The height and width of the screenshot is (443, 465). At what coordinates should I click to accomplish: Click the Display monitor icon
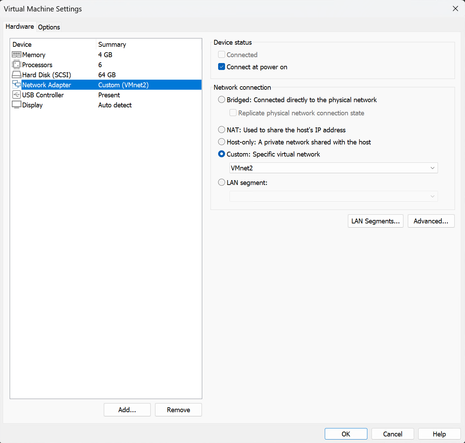pos(16,105)
